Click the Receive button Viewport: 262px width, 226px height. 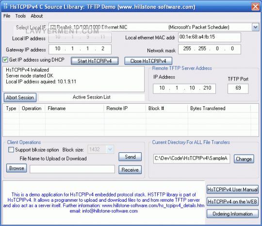click(130, 170)
